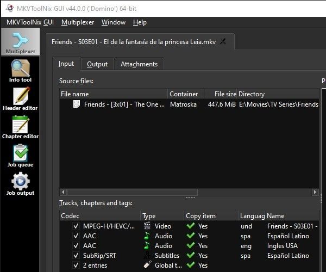Image resolution: width=326 pixels, height=272 pixels.
Task: Click the music note icon of spa audio track
Action: 147,236
